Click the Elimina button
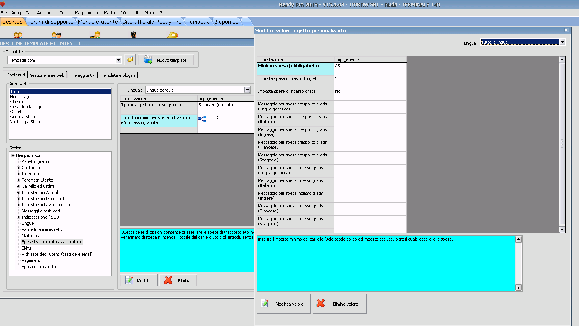Screen dimensions: 579x326 [x=178, y=280]
